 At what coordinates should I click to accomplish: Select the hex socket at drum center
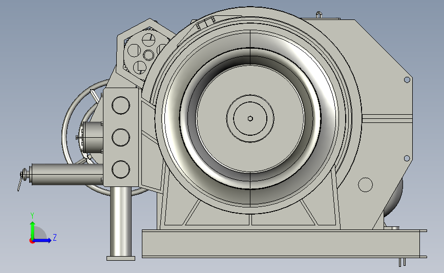(x=250, y=119)
